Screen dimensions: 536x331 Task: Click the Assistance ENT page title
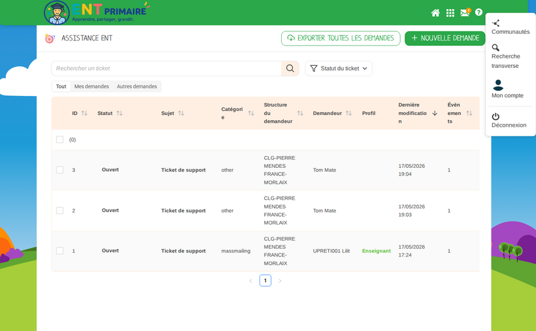point(87,39)
